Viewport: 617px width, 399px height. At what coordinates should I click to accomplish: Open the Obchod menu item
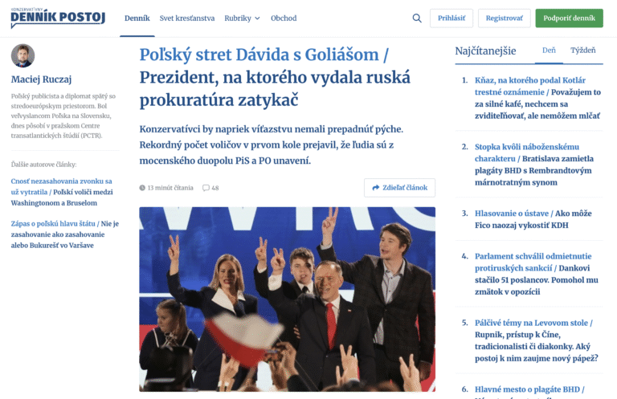pyautogui.click(x=284, y=18)
